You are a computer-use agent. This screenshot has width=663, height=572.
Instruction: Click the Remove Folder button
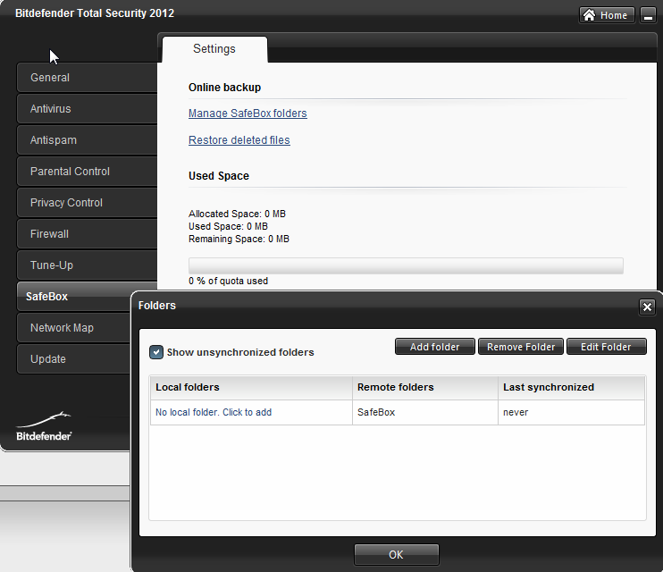521,347
